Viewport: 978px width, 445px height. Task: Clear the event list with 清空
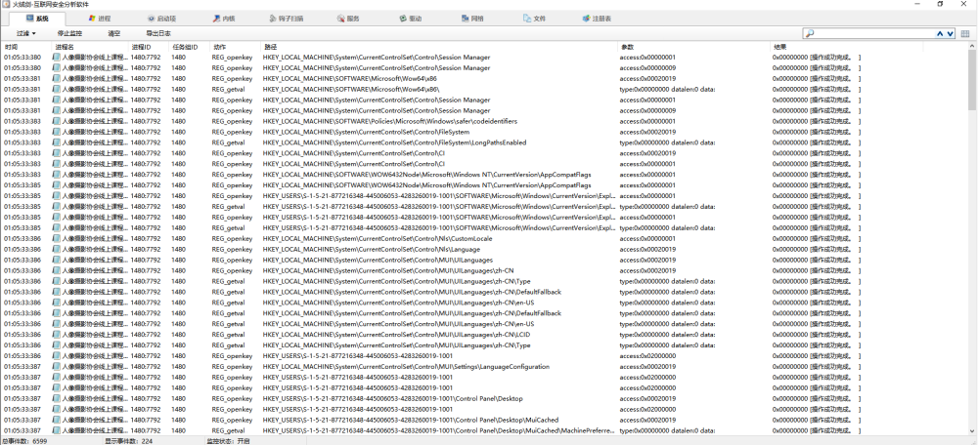(114, 33)
